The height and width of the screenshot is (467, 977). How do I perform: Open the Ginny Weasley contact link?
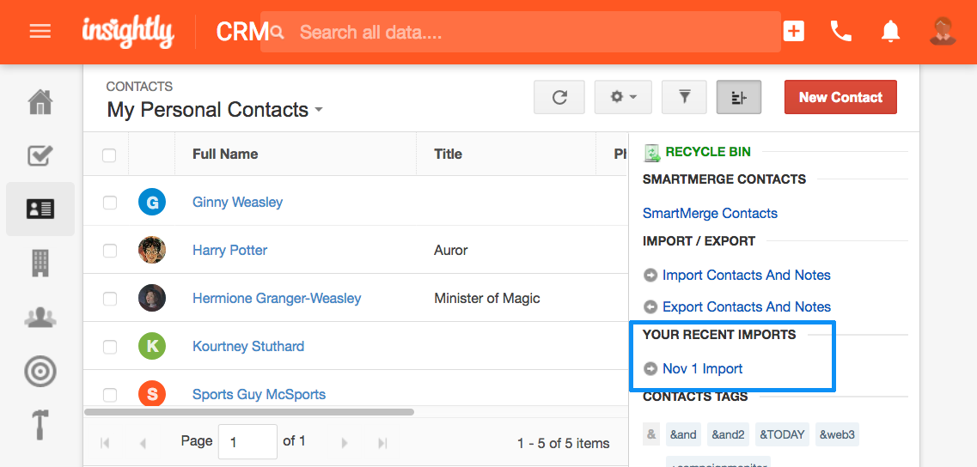[x=237, y=203]
